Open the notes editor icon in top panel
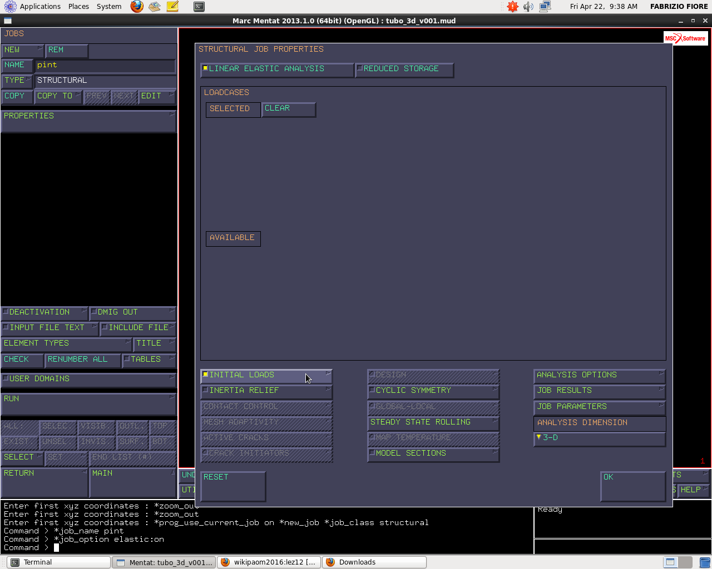This screenshot has width=712, height=569. coord(172,7)
